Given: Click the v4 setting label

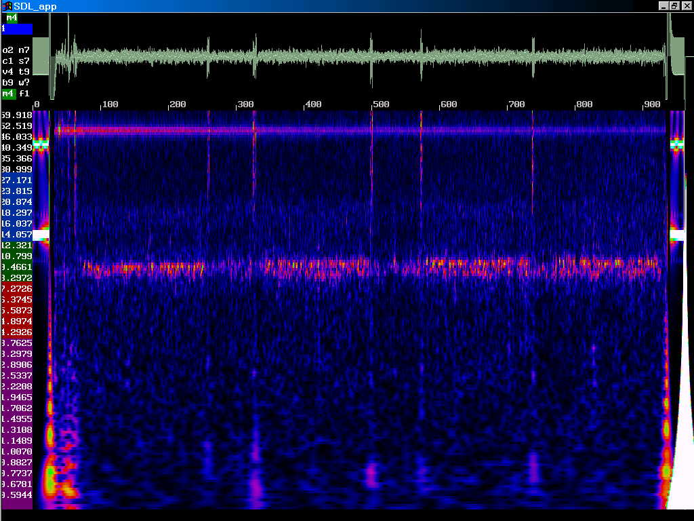Looking at the screenshot, I should (x=8, y=71).
